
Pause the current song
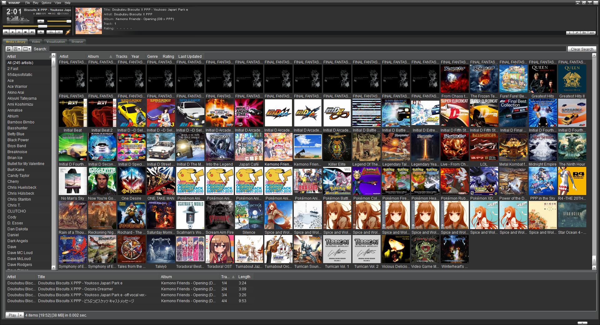tap(19, 32)
